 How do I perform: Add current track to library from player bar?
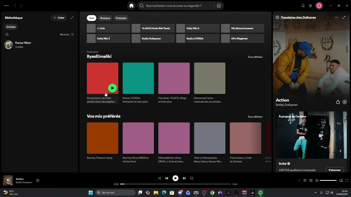click(38, 180)
